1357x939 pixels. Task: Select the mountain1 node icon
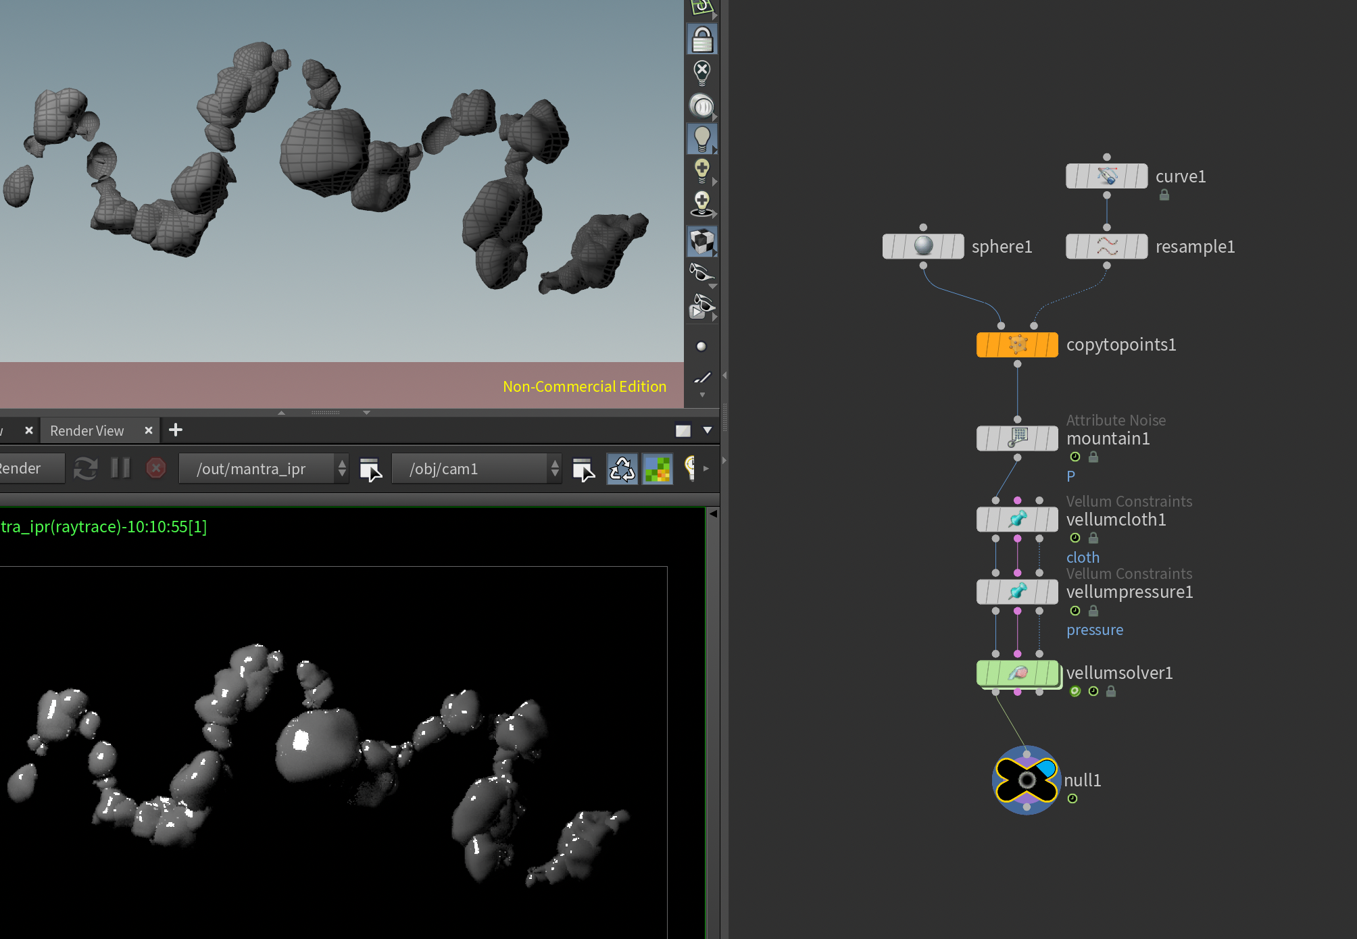point(1017,438)
